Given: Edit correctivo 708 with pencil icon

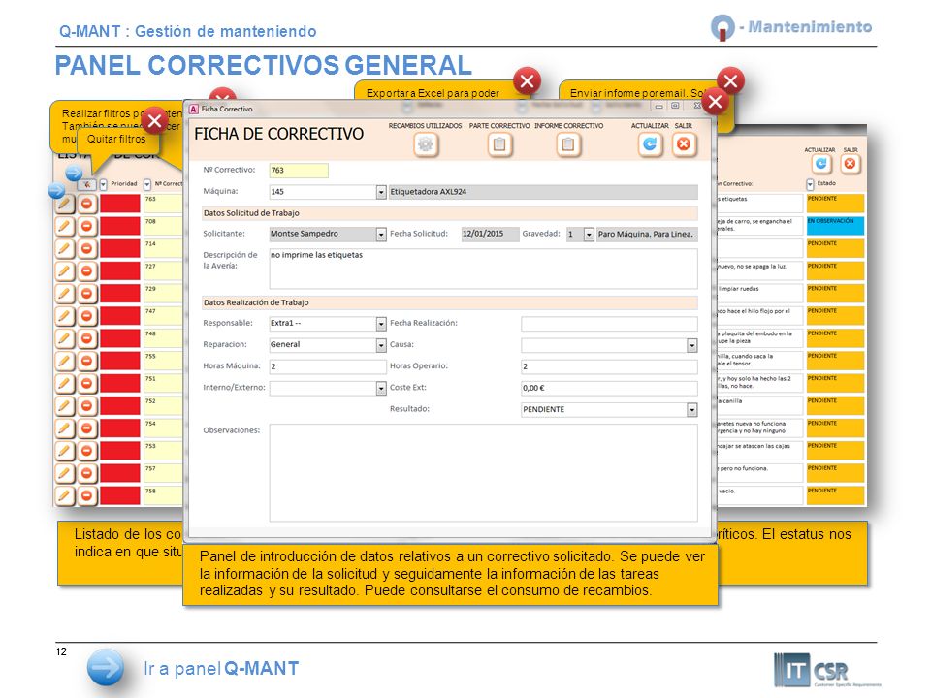Looking at the screenshot, I should coord(65,226).
